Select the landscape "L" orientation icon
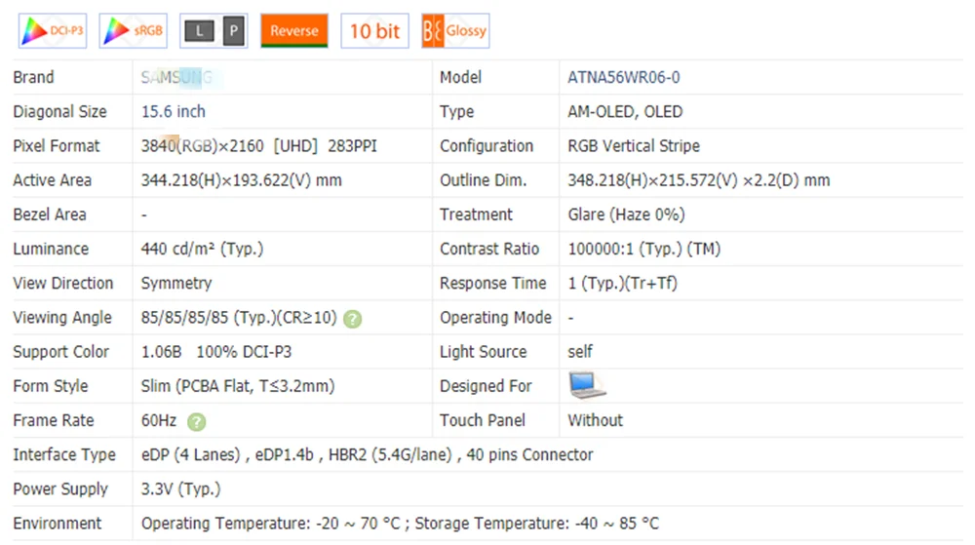 (200, 31)
